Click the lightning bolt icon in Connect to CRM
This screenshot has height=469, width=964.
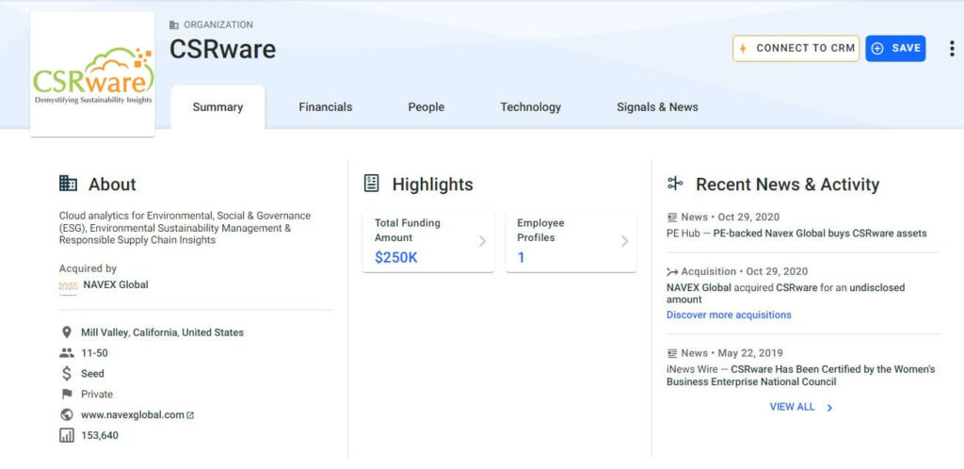click(743, 49)
